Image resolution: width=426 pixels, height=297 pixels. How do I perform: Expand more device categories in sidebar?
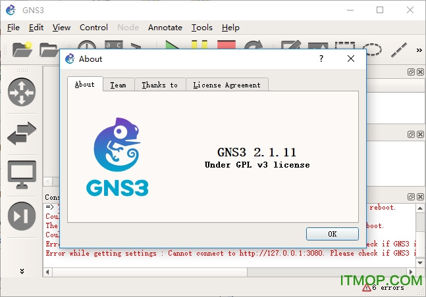(22, 271)
